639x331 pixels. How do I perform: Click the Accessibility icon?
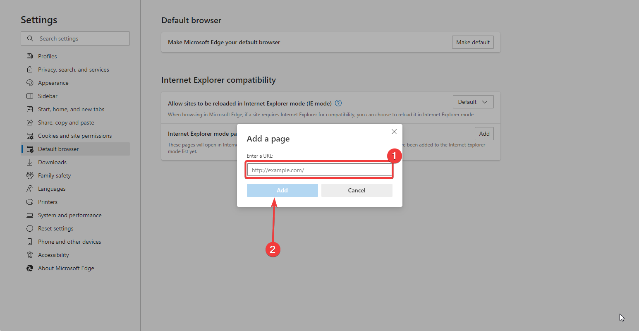pos(30,255)
